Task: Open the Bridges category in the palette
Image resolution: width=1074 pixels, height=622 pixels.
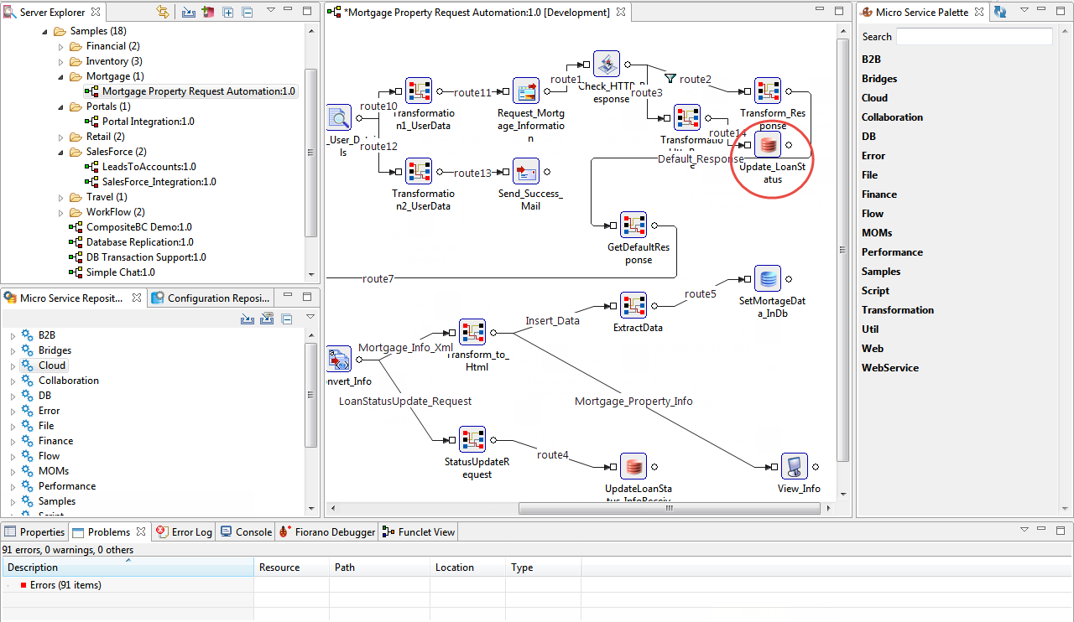Action: 879,79
